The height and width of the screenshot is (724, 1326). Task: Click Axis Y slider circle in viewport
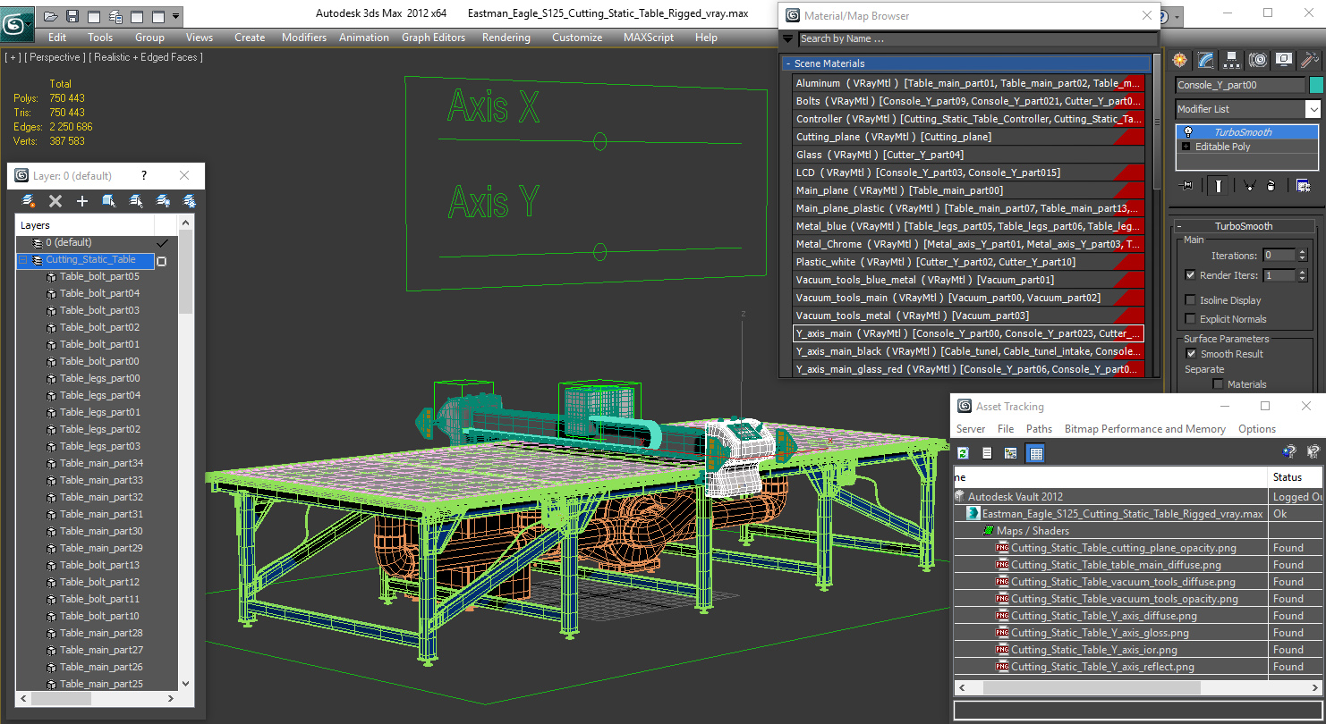click(x=599, y=251)
